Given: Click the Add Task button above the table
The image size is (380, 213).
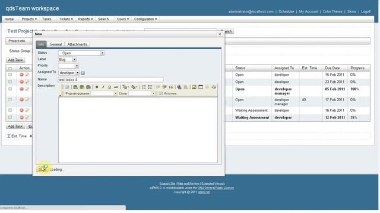Looking at the screenshot, I should coord(15,60).
